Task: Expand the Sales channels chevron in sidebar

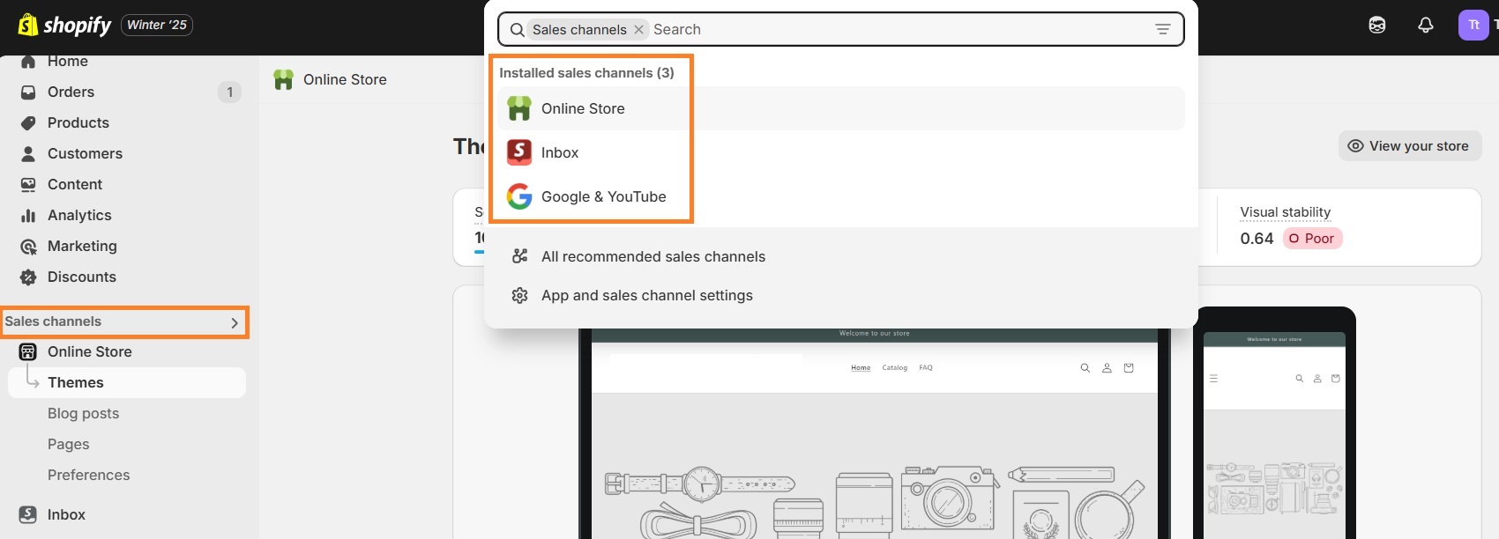Action: (x=235, y=322)
